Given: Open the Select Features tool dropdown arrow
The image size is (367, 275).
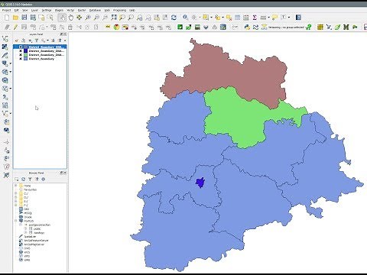Looking at the screenshot, I should tap(211, 18).
